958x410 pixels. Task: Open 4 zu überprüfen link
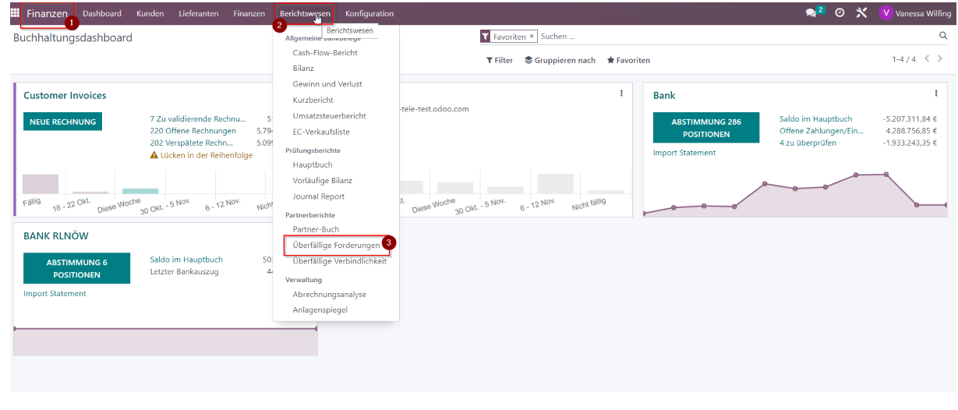click(808, 143)
